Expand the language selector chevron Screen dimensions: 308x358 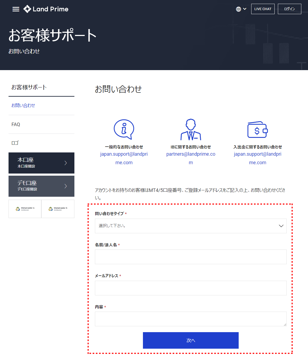point(245,9)
